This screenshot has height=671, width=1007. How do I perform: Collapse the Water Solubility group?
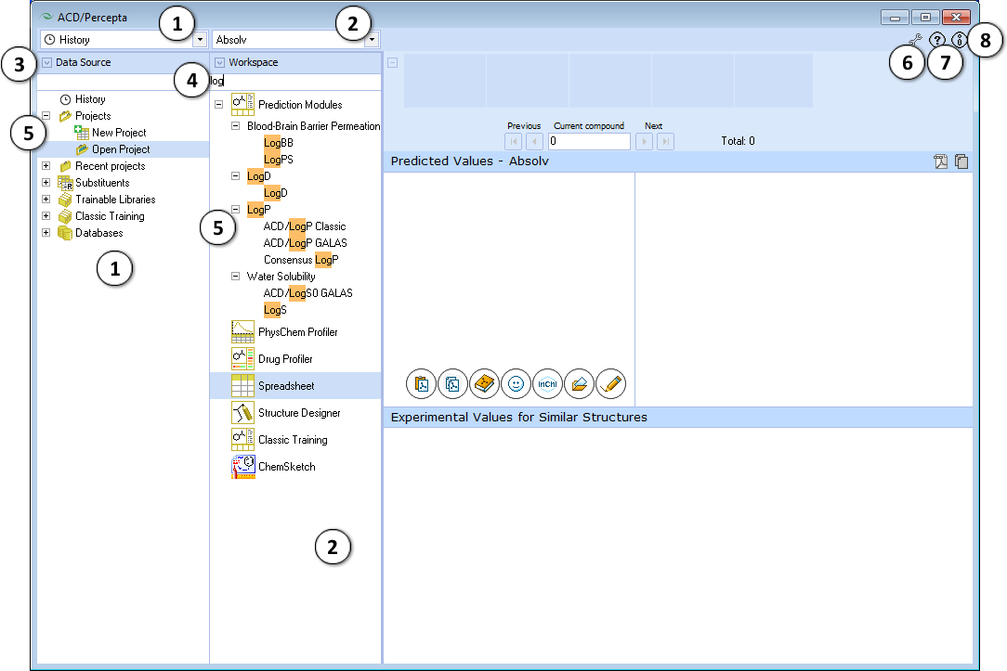point(236,277)
